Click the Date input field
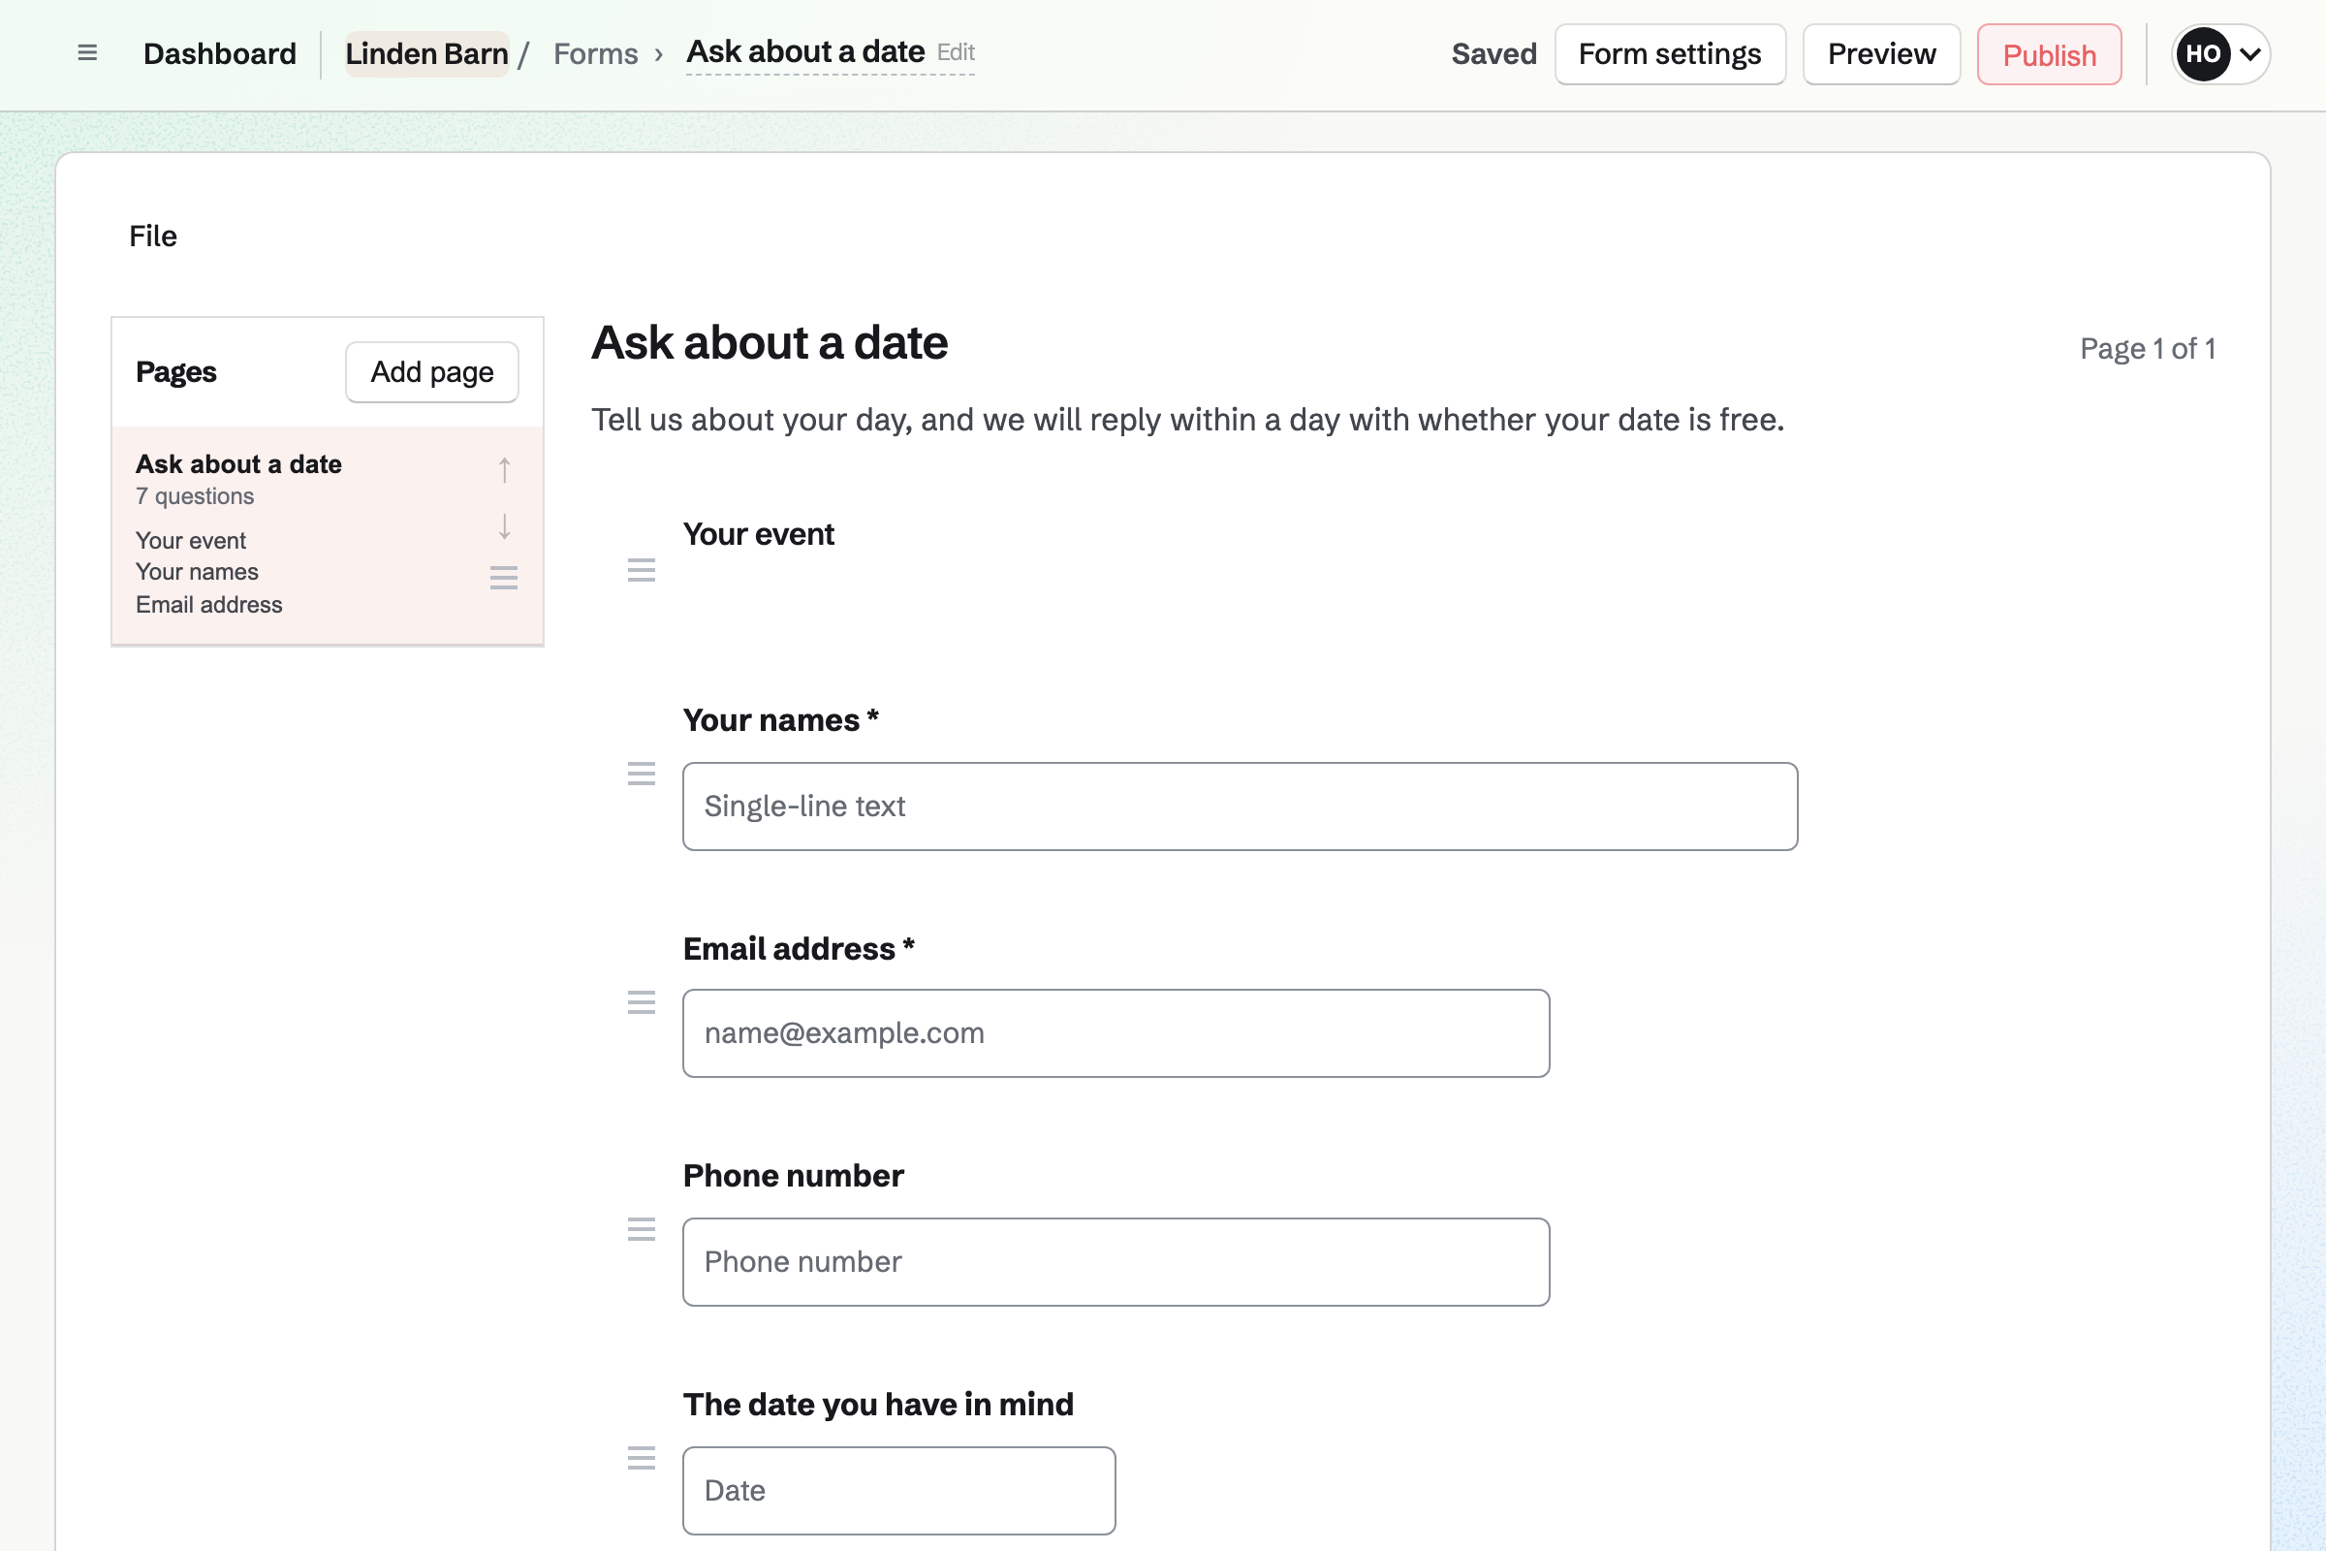 [x=899, y=1491]
